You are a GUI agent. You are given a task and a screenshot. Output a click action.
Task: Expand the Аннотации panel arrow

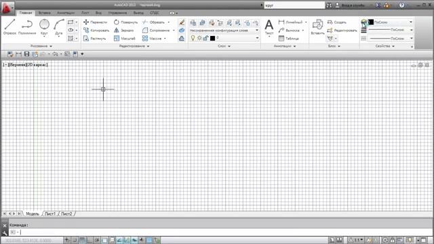pos(294,46)
